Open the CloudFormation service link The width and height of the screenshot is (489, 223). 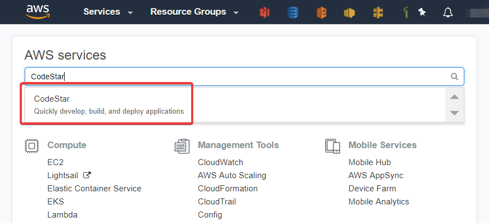pyautogui.click(x=228, y=189)
